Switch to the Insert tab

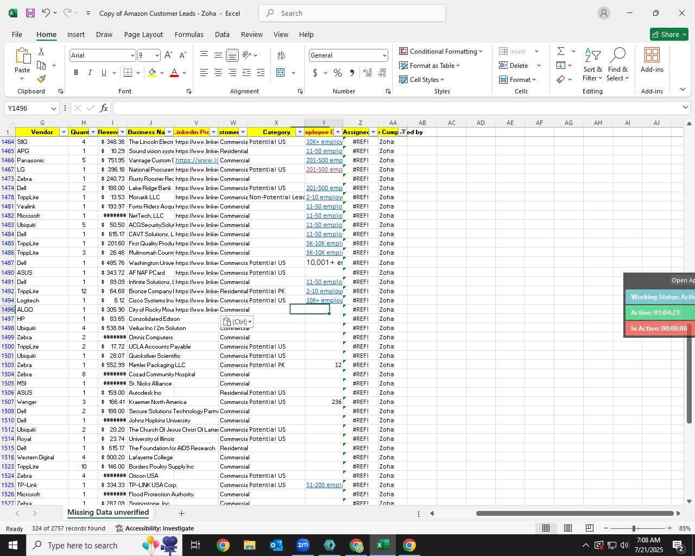pyautogui.click(x=76, y=34)
